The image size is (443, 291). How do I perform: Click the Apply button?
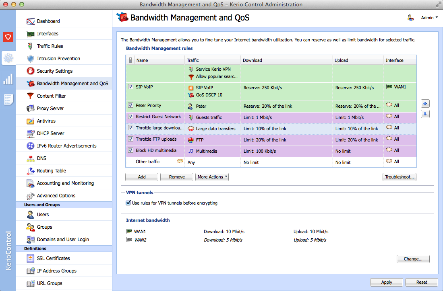[x=387, y=282]
